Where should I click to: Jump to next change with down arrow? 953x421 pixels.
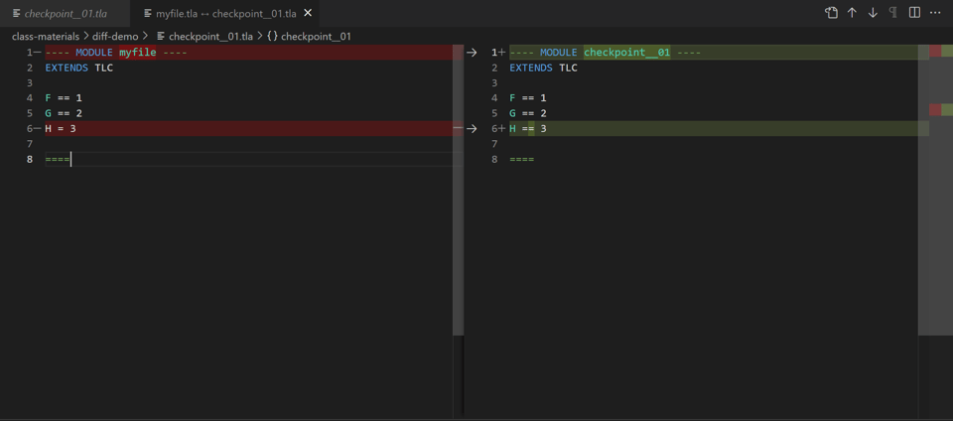pyautogui.click(x=873, y=13)
